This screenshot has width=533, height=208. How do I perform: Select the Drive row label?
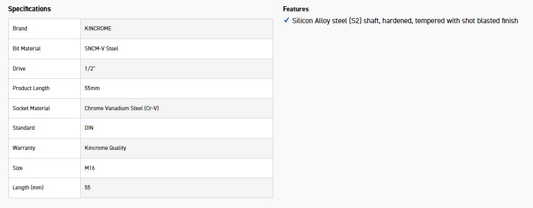click(x=19, y=68)
